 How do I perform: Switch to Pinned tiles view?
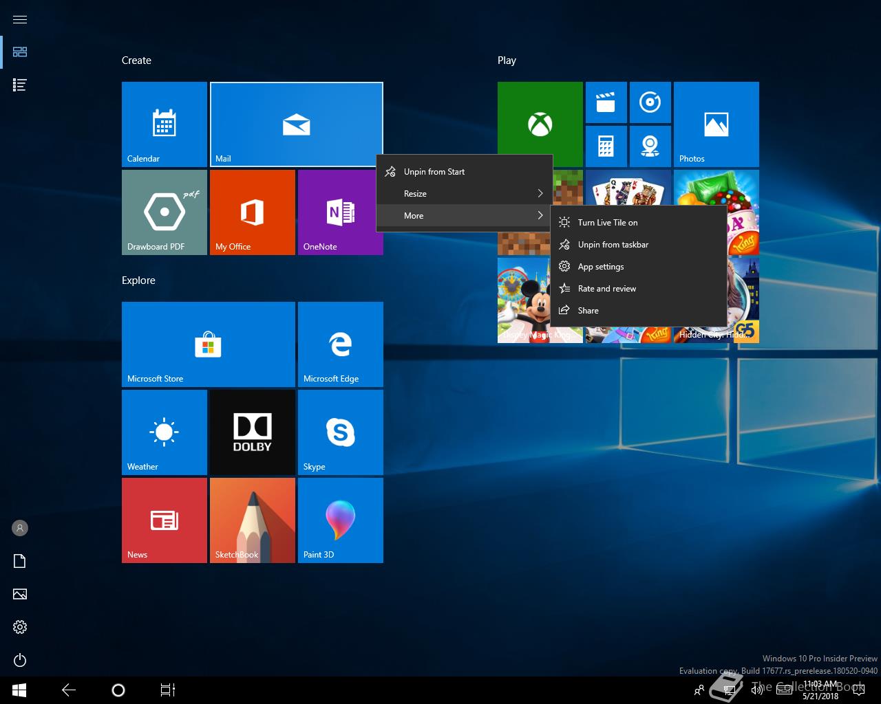[x=20, y=52]
